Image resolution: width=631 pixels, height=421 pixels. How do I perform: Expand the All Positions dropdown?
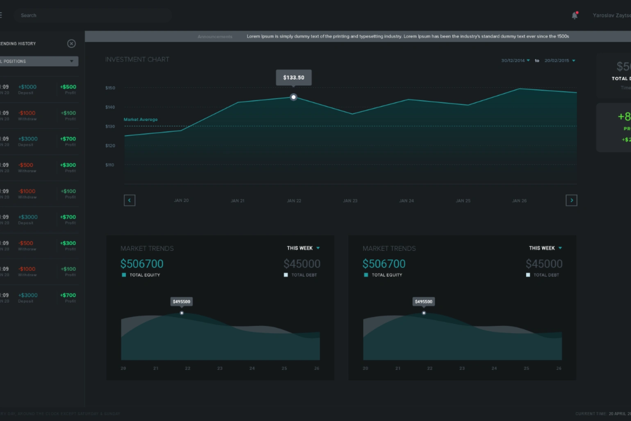(39, 61)
